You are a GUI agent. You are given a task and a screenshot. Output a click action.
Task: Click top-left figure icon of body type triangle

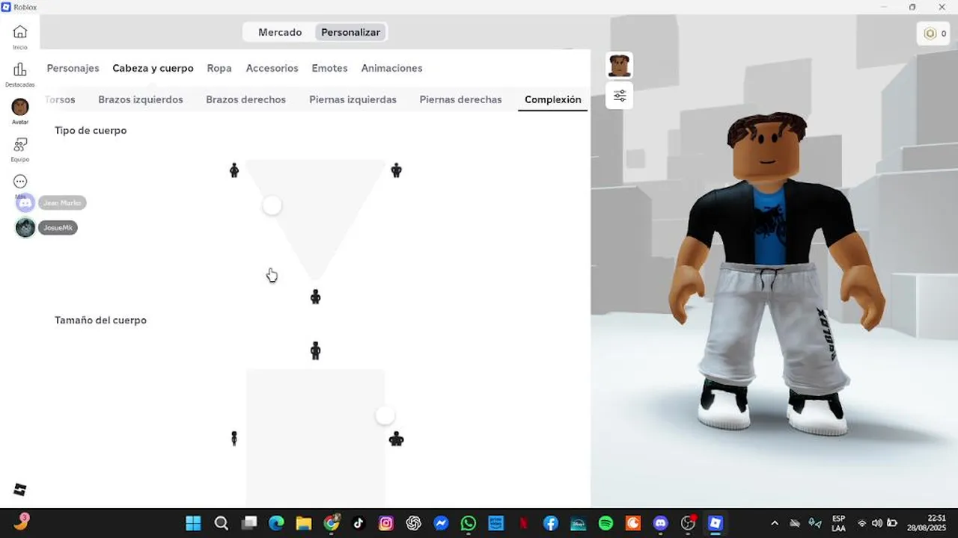234,170
